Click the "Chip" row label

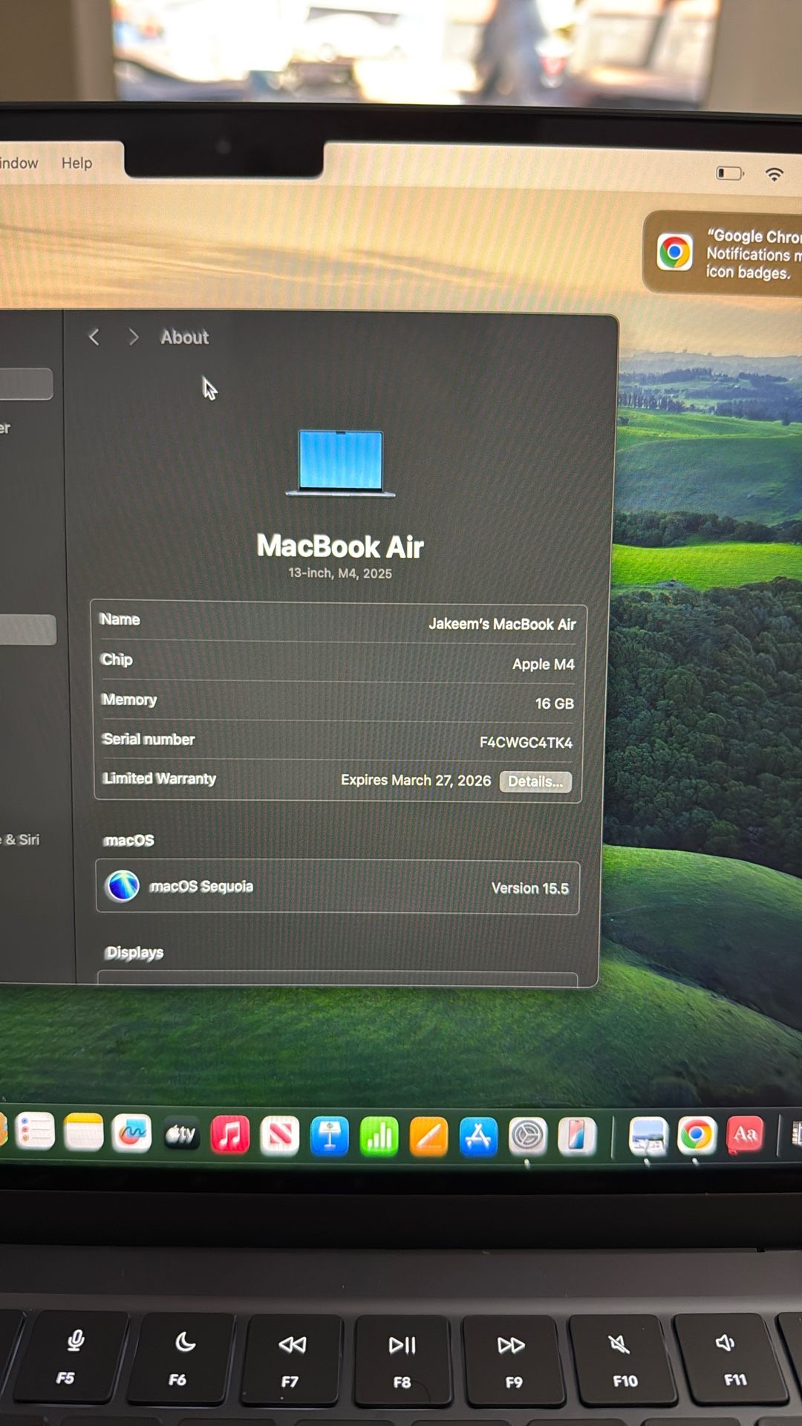pos(117,660)
